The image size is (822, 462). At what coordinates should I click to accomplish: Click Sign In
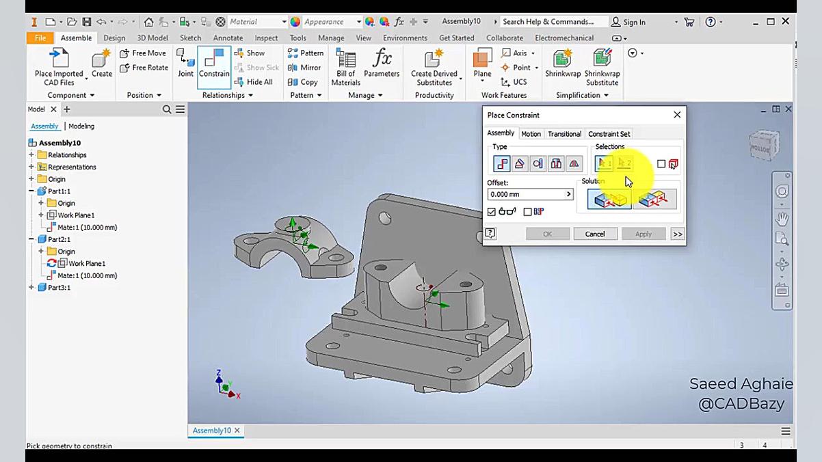(x=628, y=22)
